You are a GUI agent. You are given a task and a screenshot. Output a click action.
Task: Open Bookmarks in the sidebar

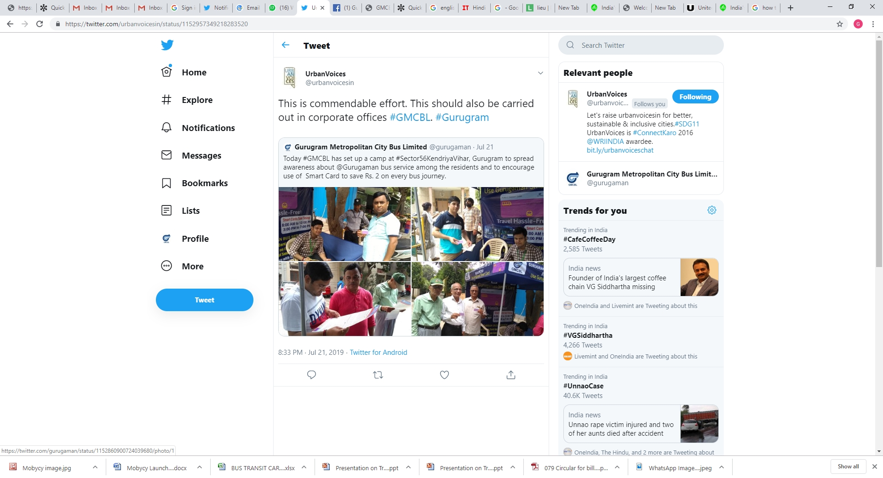204,183
